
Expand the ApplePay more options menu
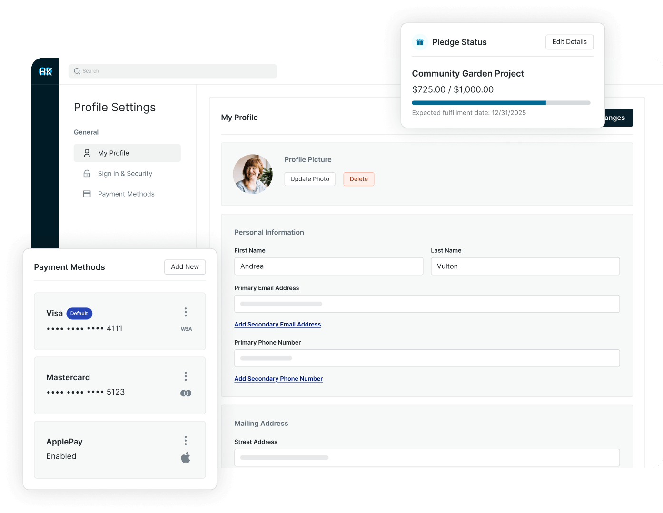[x=186, y=441]
